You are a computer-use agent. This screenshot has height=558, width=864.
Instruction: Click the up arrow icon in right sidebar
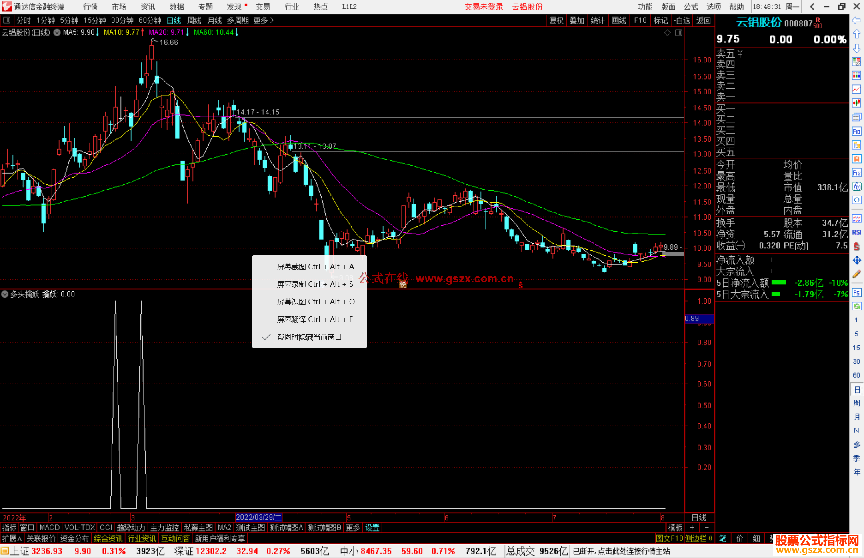pyautogui.click(x=856, y=34)
